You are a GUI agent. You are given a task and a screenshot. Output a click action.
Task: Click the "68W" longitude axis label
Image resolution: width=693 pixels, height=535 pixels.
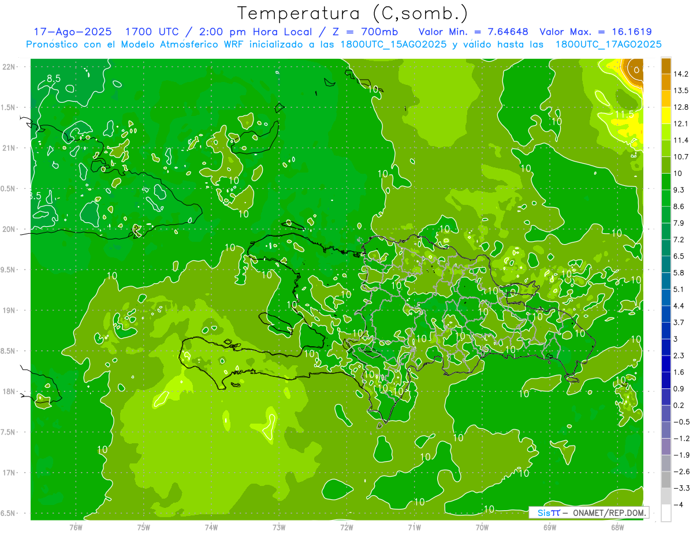[617, 527]
